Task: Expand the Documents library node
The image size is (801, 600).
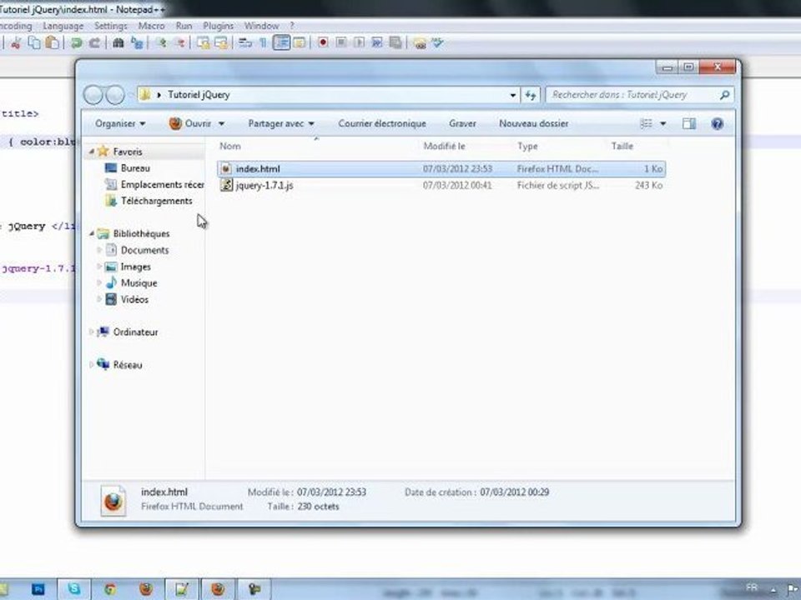Action: [x=99, y=250]
